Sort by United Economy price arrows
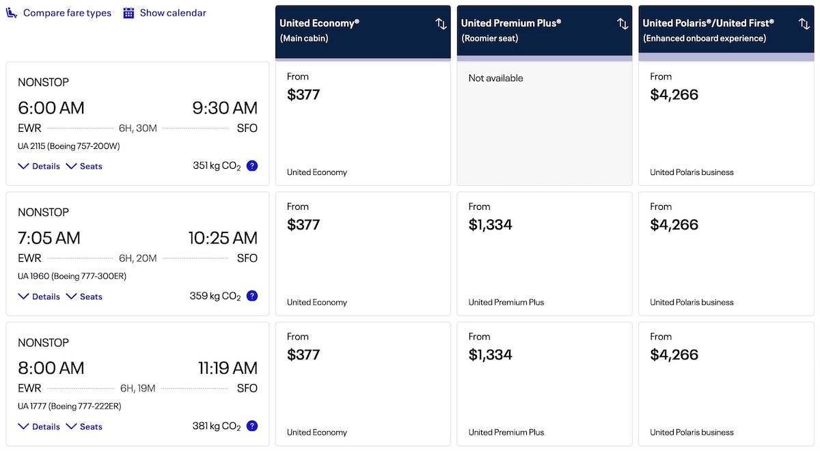 click(441, 24)
